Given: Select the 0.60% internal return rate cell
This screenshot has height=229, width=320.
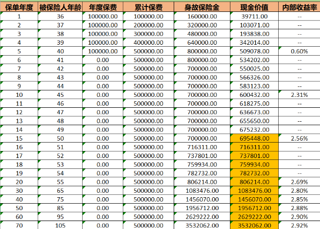Looking at the screenshot, I should coord(299,52).
